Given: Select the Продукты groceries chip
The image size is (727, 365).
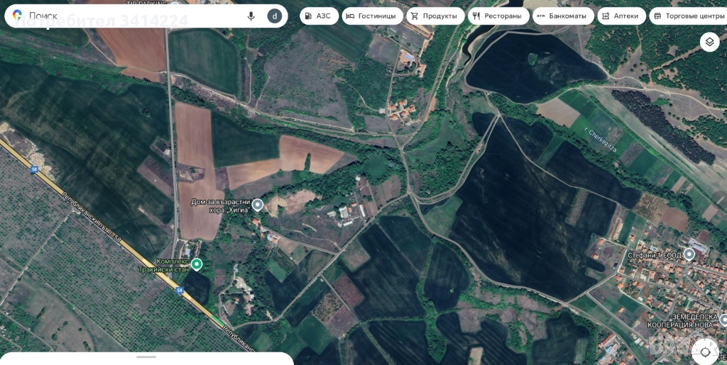Looking at the screenshot, I should 434,16.
